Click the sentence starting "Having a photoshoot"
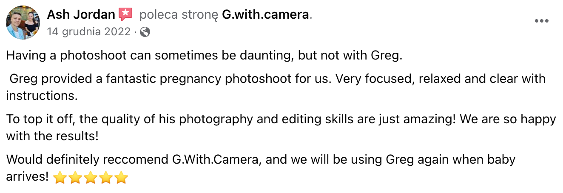563x193 pixels. coord(204,56)
